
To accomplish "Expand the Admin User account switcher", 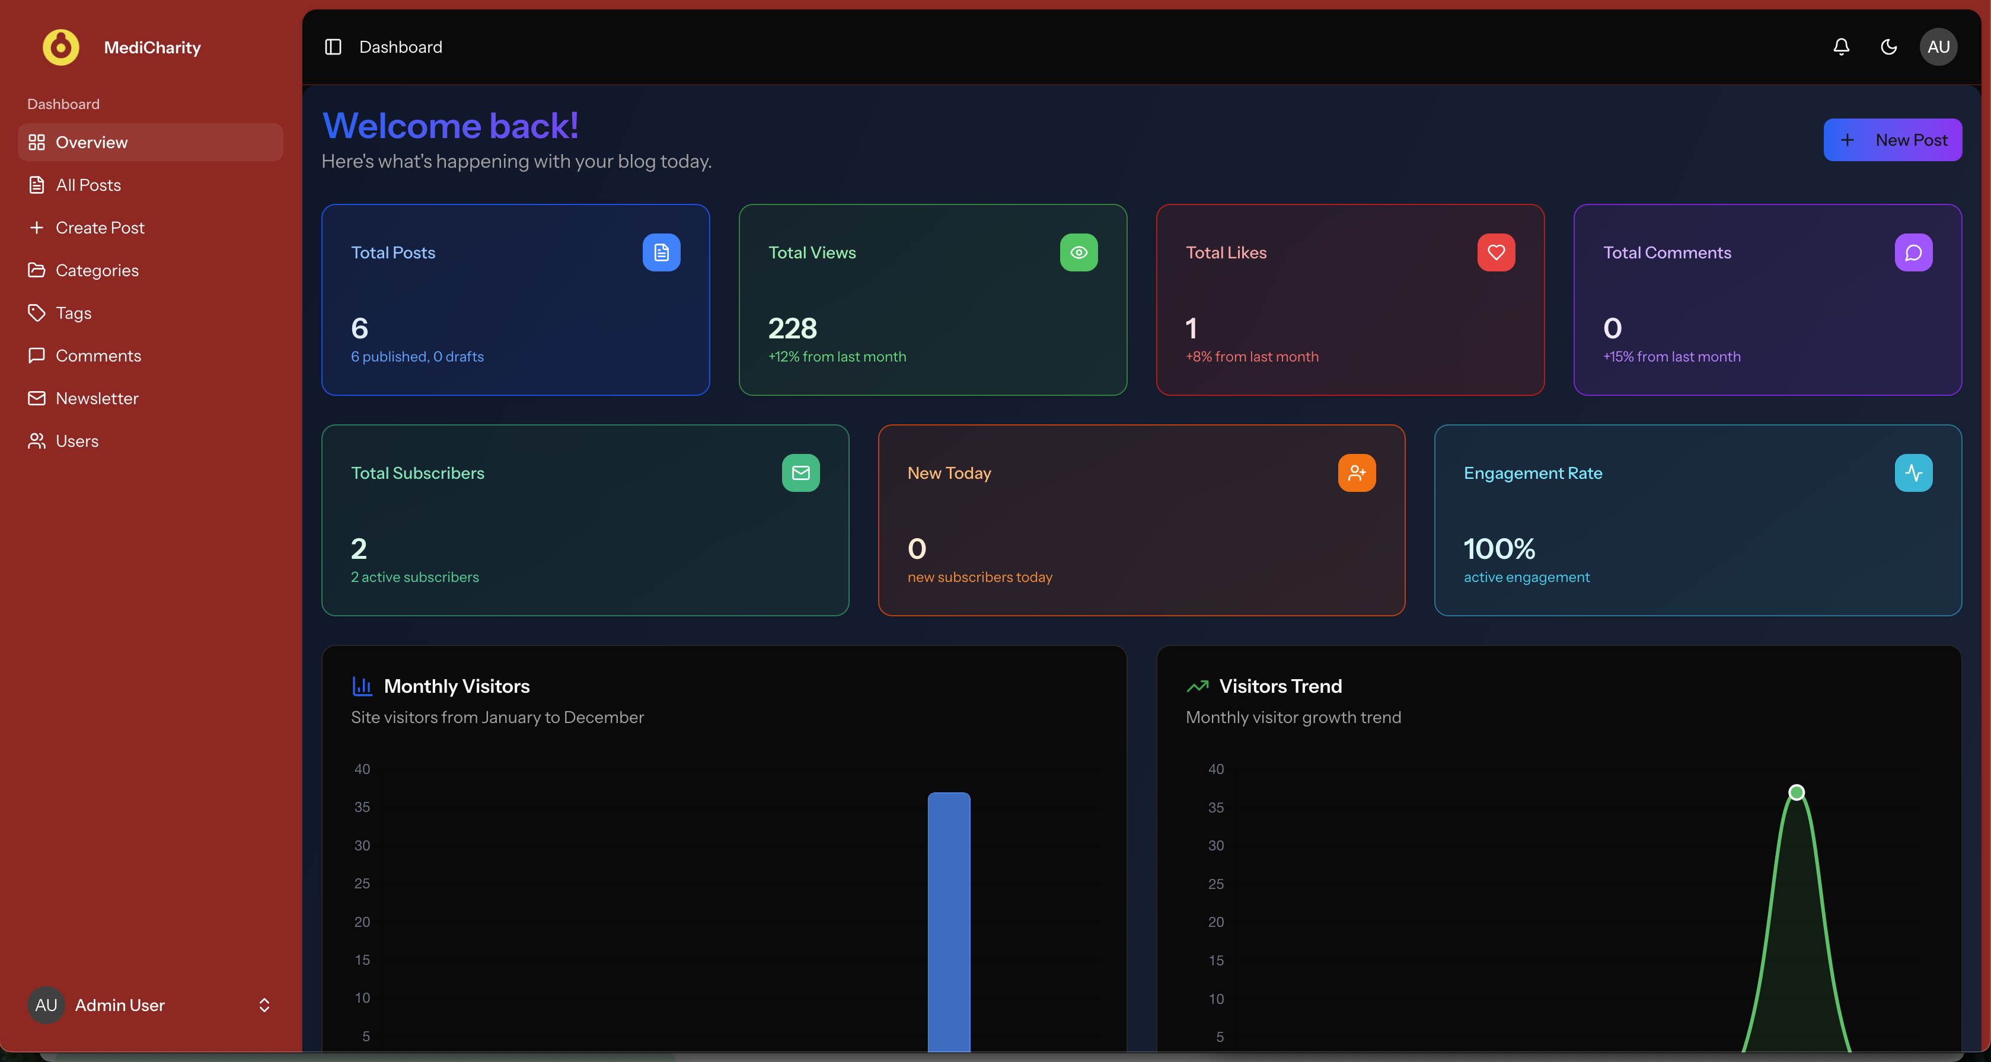I will click(264, 1004).
